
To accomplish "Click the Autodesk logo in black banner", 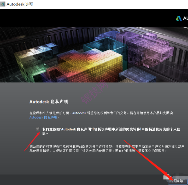I will tap(182, 18).
